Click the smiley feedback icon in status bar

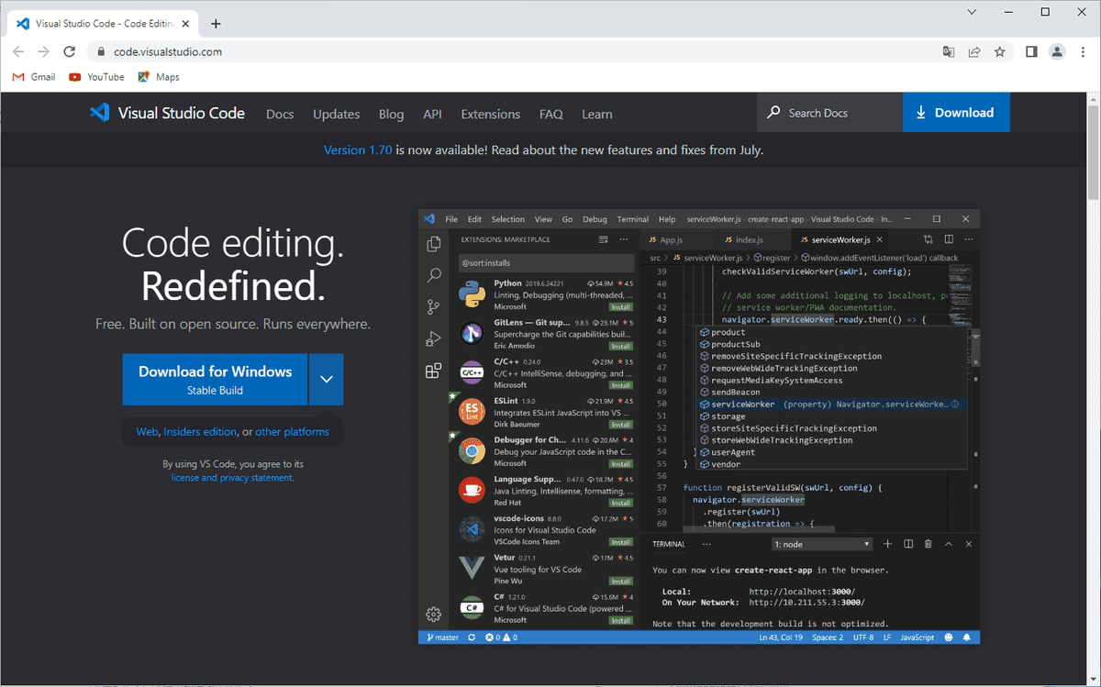[x=949, y=637]
